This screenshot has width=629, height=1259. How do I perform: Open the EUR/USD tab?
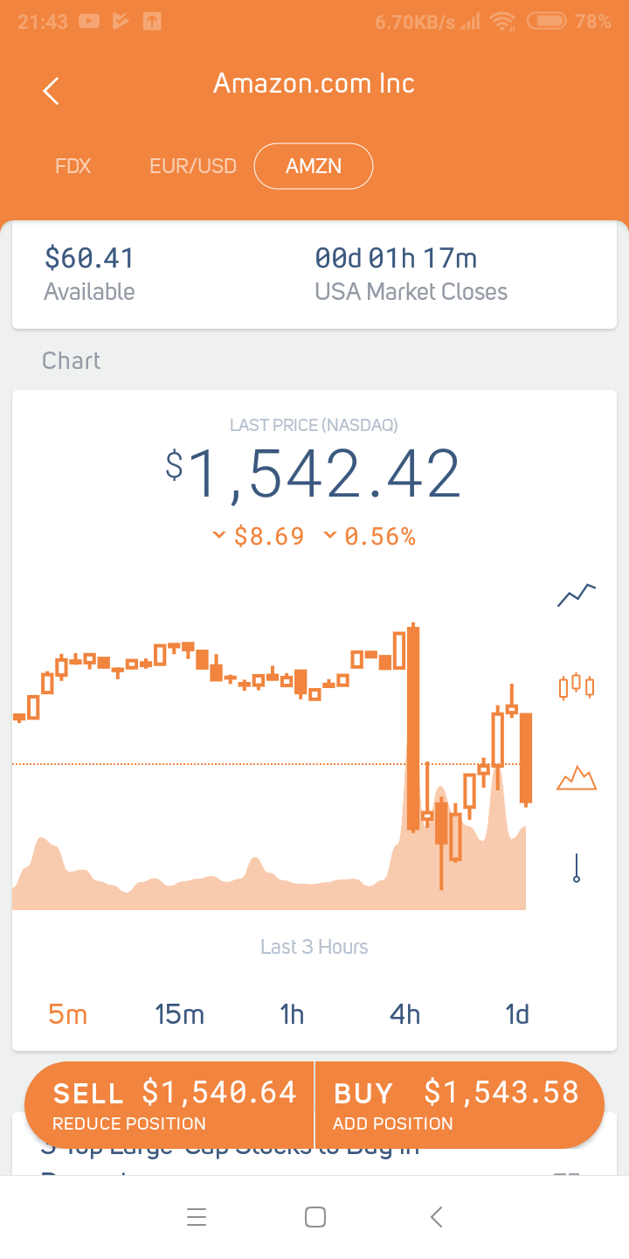[193, 166]
